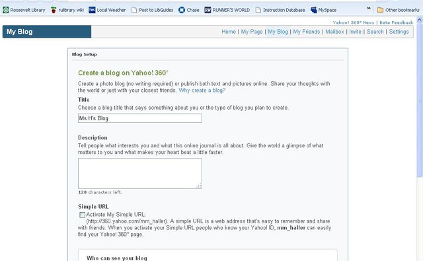Click the Create a blog on Yahoo! 360° heading
The width and height of the screenshot is (423, 261).
click(x=123, y=73)
